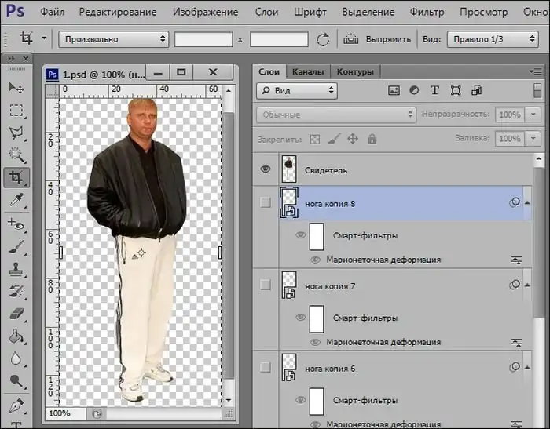Select the Magic Wand tool
This screenshot has height=429, width=550.
point(16,155)
